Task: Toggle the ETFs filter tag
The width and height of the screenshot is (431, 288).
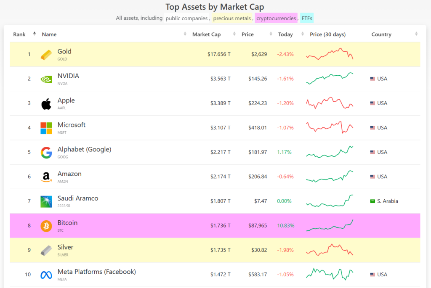Action: (x=307, y=18)
